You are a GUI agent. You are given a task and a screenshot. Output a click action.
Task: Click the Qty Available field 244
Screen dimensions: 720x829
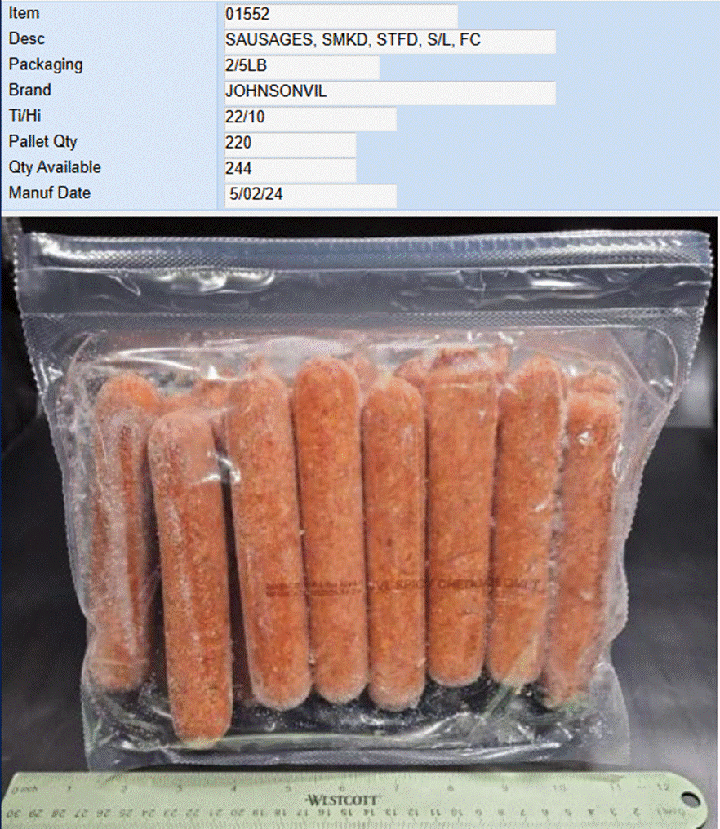click(x=290, y=169)
